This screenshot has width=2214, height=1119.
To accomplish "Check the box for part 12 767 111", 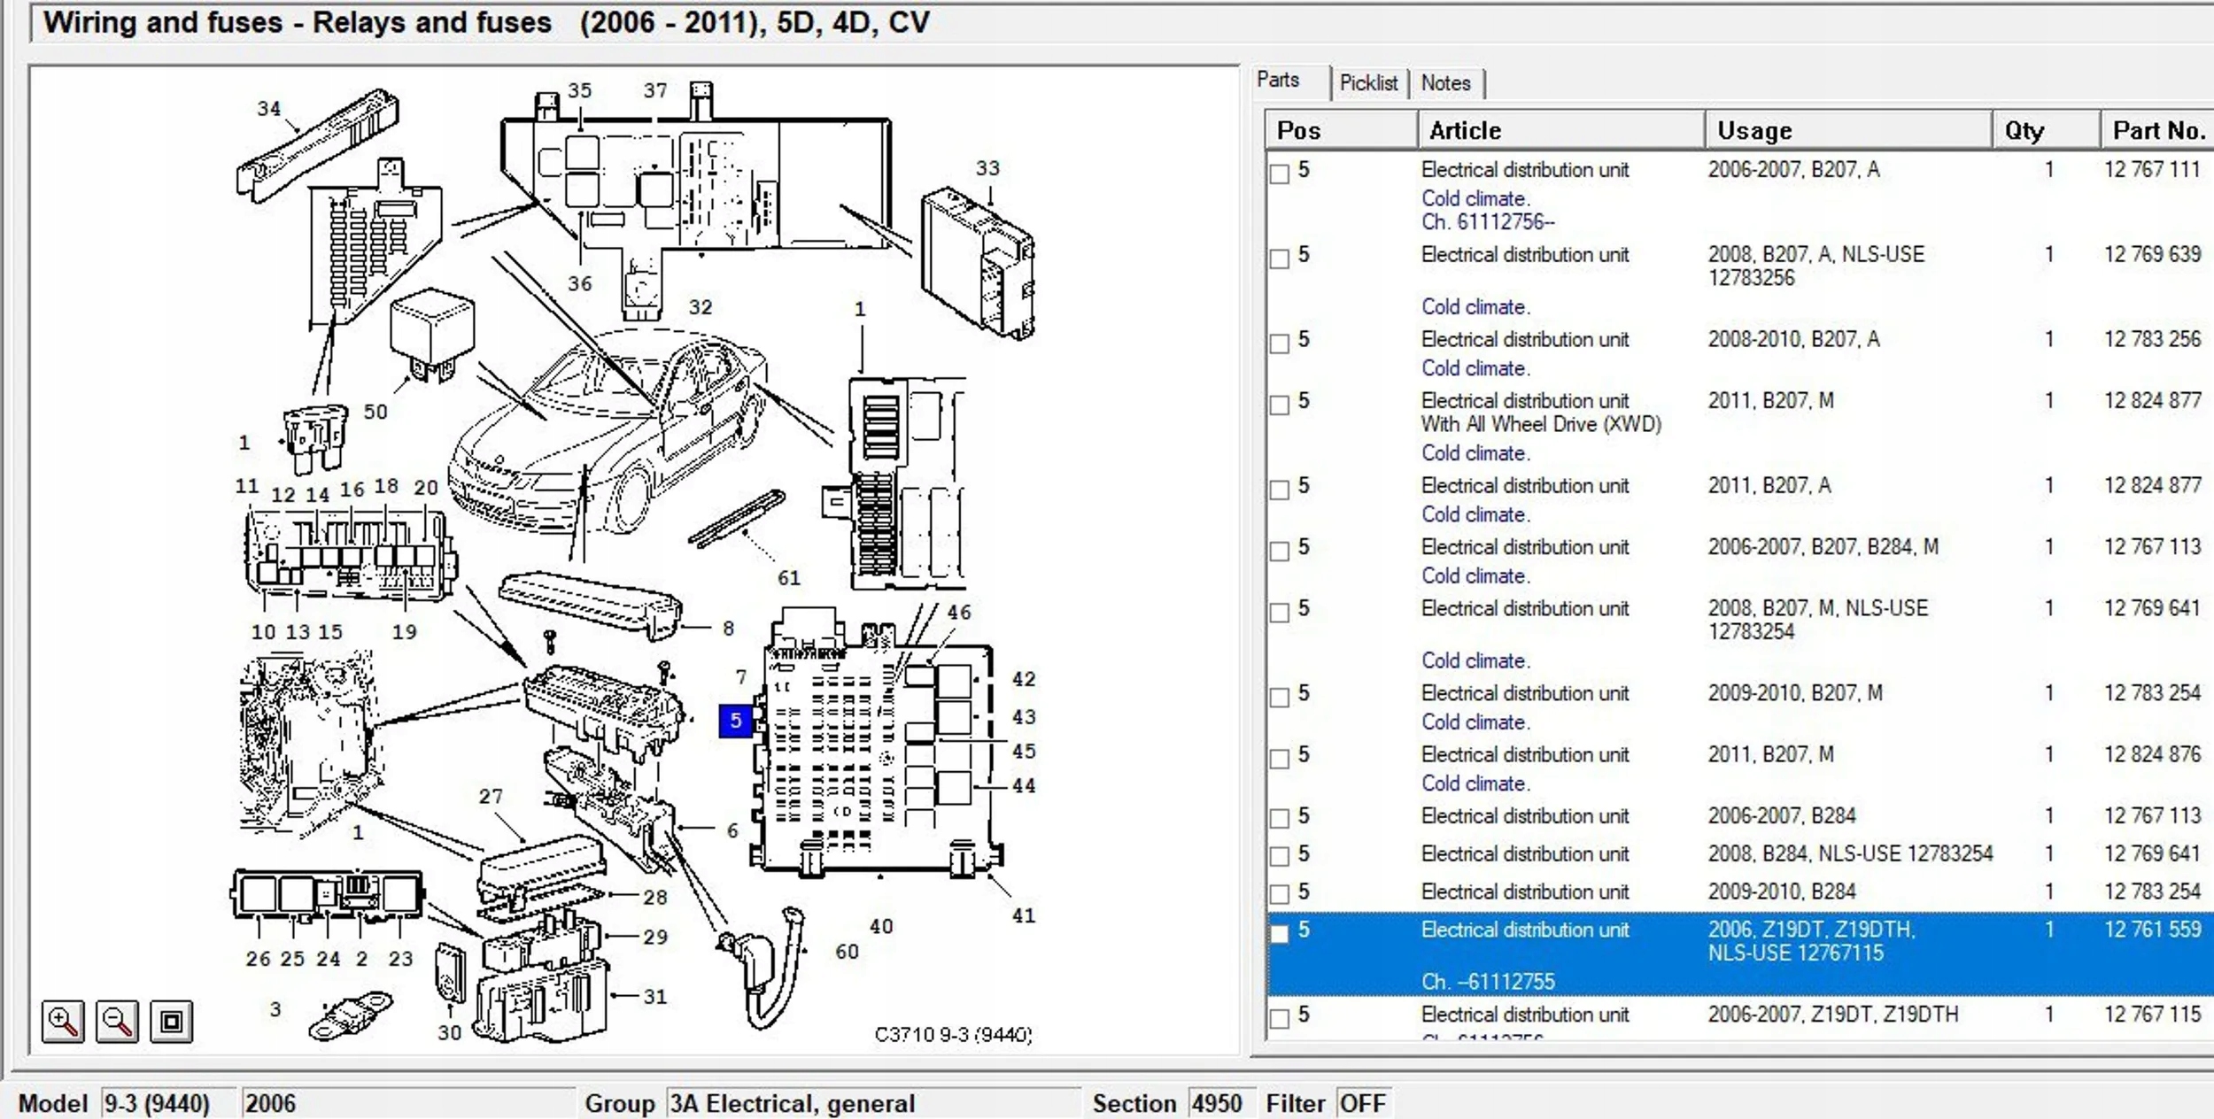I will pos(1279,174).
